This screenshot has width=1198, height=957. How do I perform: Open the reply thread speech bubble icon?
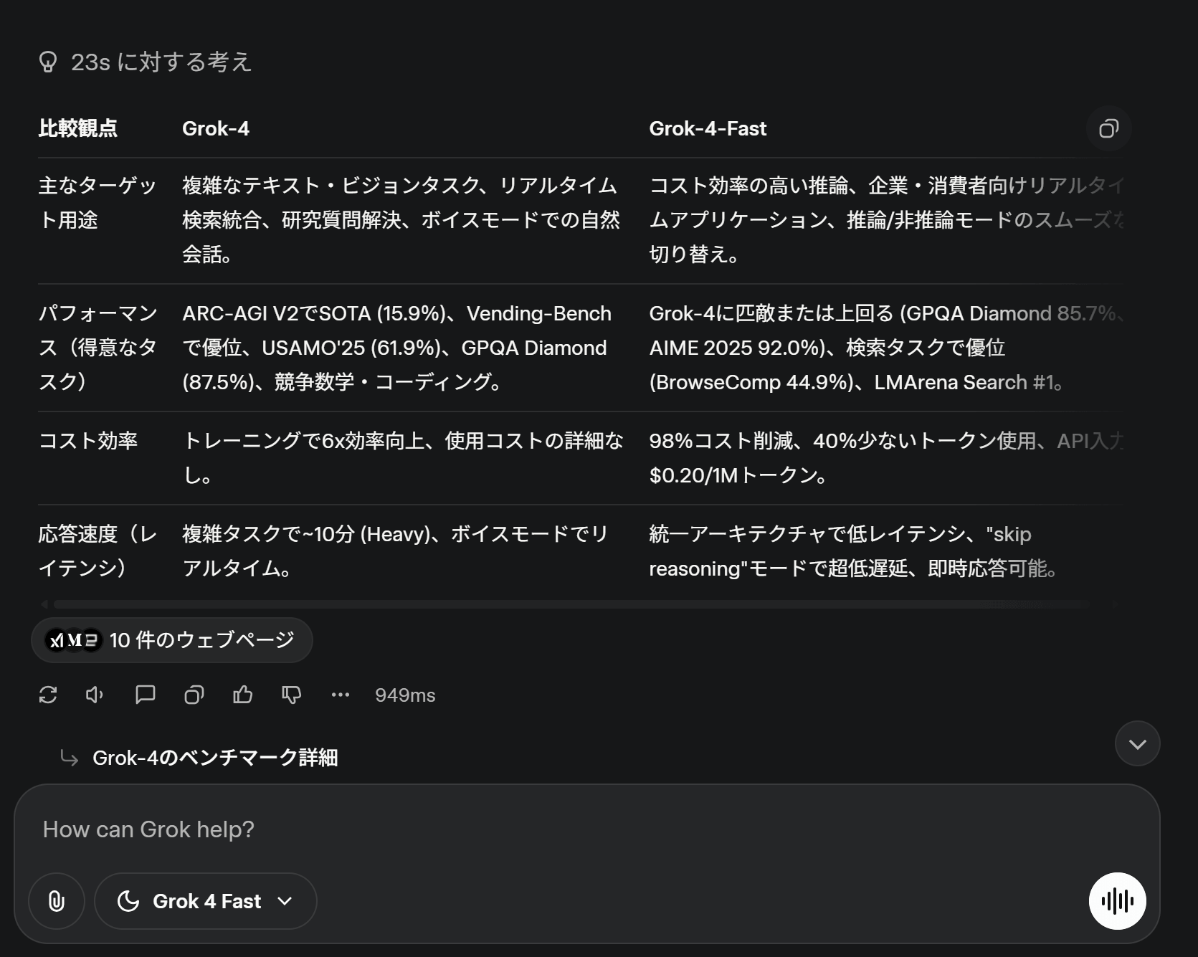point(145,695)
